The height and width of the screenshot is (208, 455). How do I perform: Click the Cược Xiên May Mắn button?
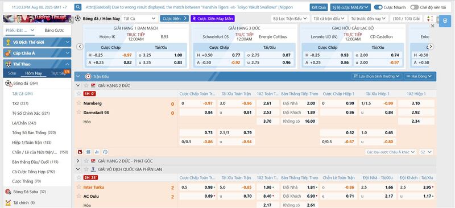click(213, 19)
